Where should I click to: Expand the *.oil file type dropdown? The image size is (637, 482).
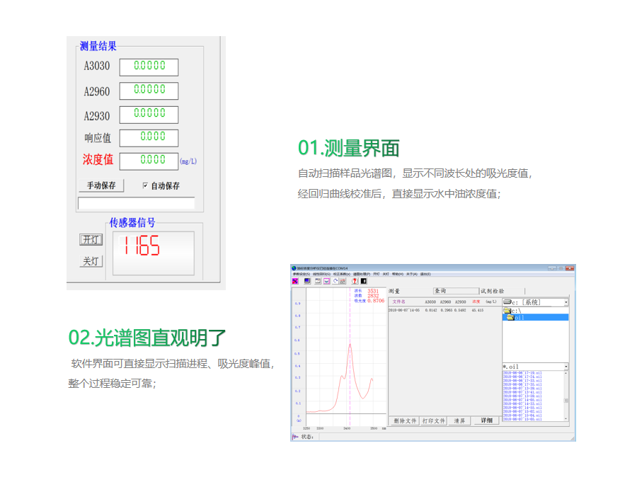pos(566,367)
